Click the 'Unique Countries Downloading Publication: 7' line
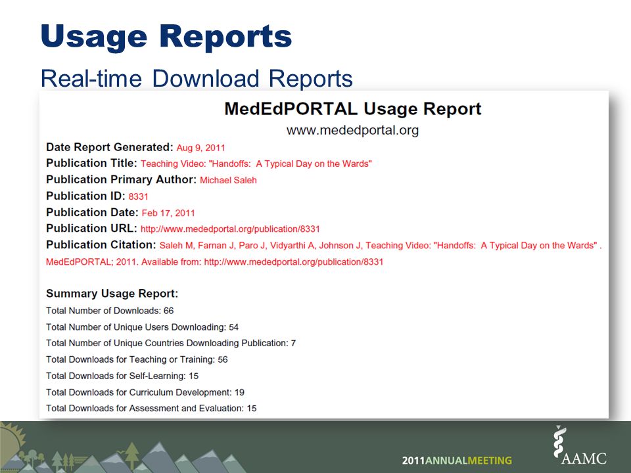The width and height of the screenshot is (631, 473). point(171,343)
